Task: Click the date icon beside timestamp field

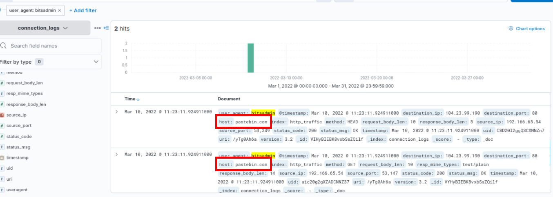Action: [x=2, y=157]
